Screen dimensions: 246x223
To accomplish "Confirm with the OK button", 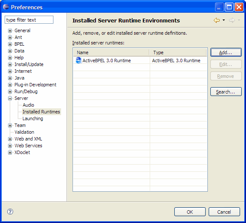I will [x=190, y=212].
